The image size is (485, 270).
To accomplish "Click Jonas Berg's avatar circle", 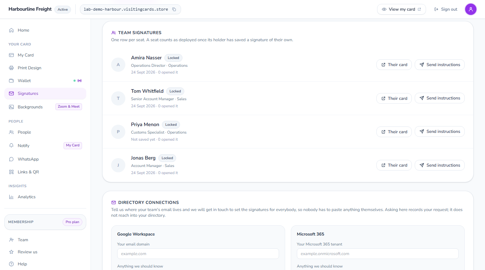I will point(118,165).
